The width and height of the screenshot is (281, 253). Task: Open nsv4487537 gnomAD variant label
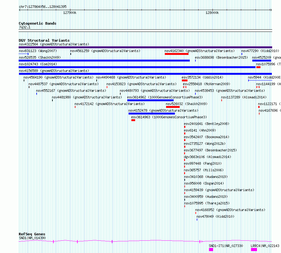tap(63, 84)
